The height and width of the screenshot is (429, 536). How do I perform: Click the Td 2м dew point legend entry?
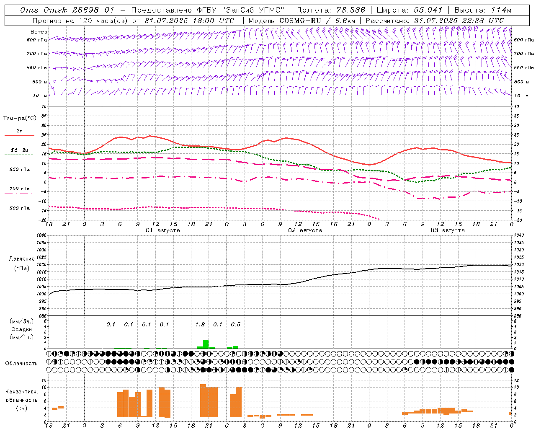click(x=20, y=150)
